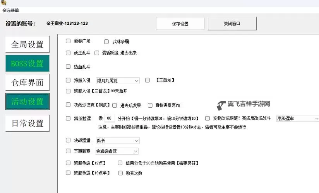This screenshot has height=193, width=319.
Task: Open the 队长 dropdown
Action: click(118, 141)
